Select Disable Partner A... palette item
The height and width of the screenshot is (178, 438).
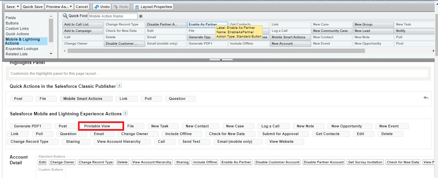click(166, 24)
